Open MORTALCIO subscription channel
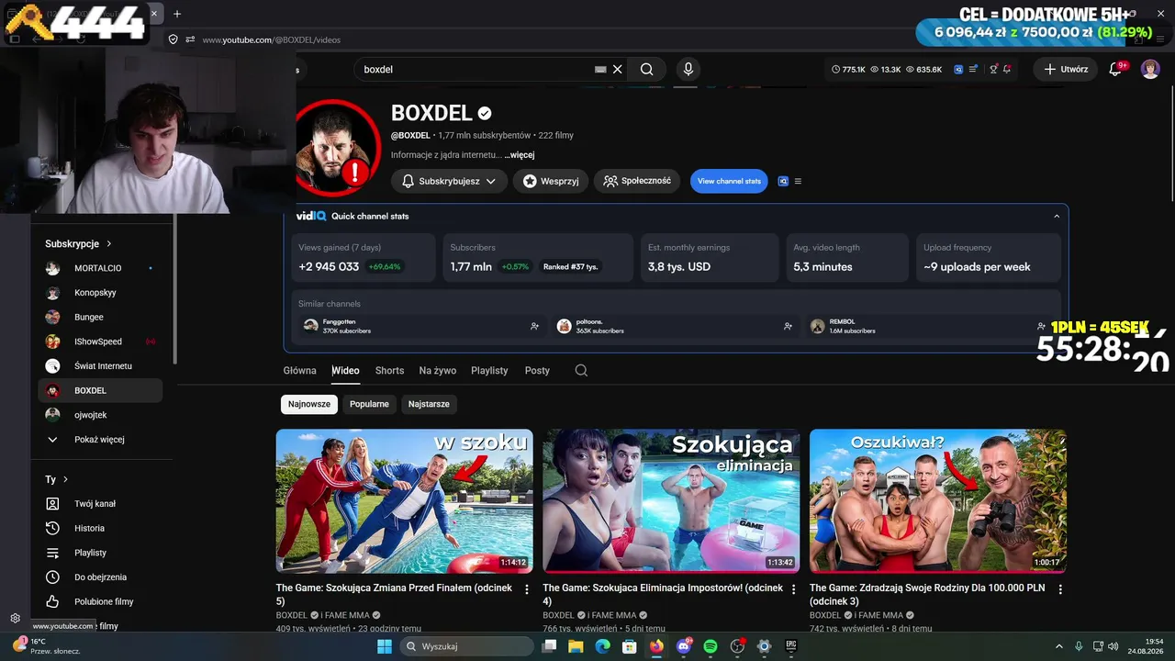 coord(100,268)
